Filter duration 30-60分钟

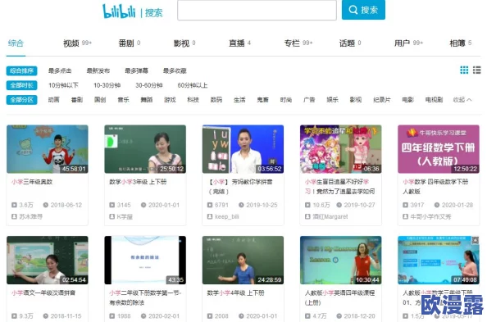pos(149,85)
